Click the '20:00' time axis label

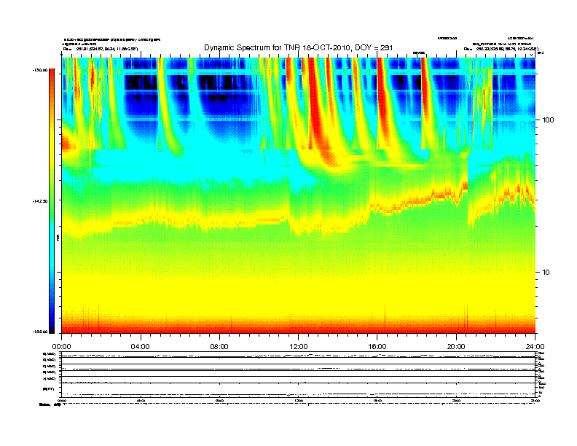456,347
